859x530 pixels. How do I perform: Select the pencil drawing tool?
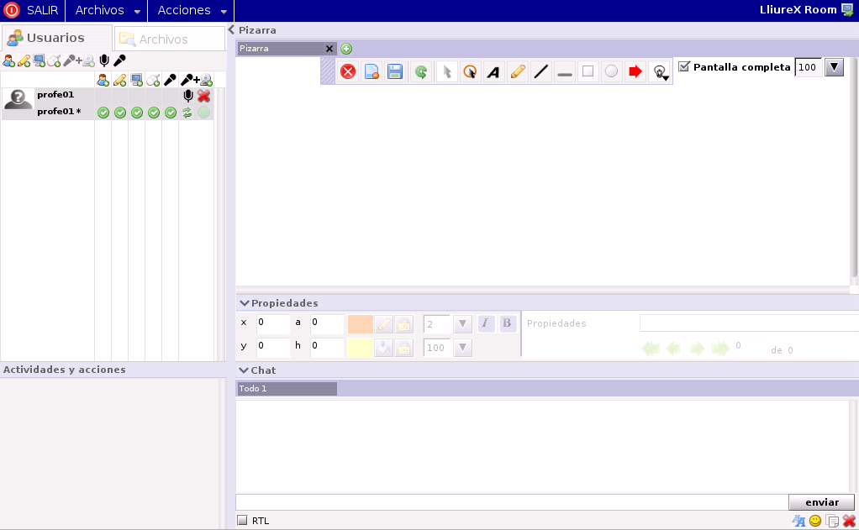(x=518, y=72)
